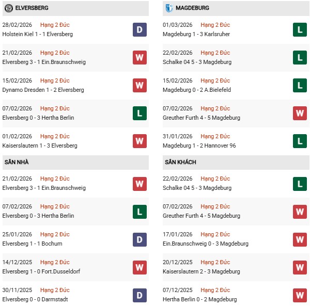Click the draw badge for Holstein Kiel match
The image size is (310, 307).
(x=139, y=30)
